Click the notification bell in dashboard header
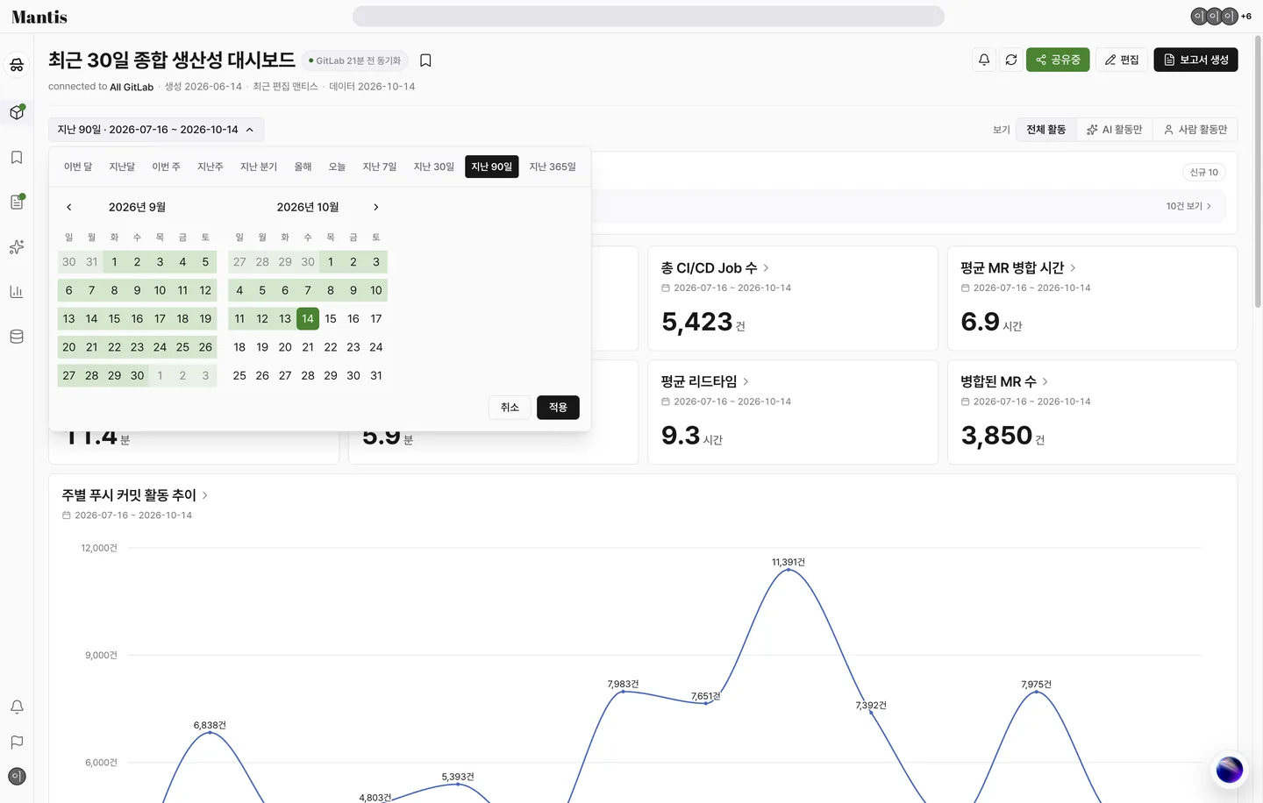The image size is (1263, 803). [x=984, y=60]
